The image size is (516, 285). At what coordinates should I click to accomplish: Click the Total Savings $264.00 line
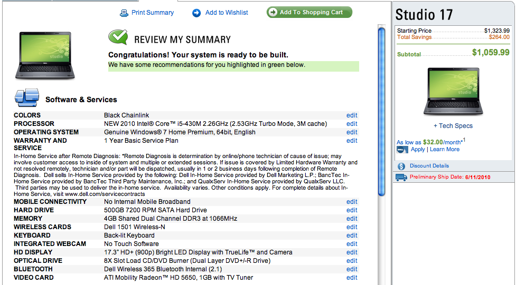[x=453, y=37]
